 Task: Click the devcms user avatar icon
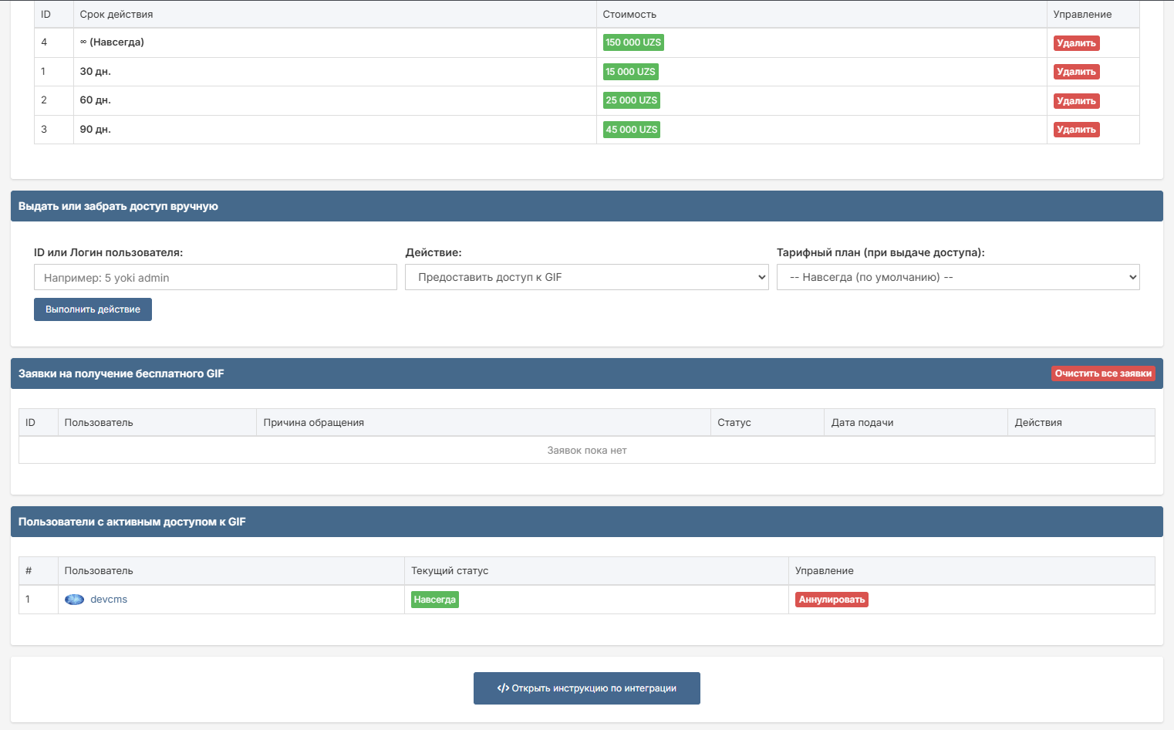click(x=75, y=600)
